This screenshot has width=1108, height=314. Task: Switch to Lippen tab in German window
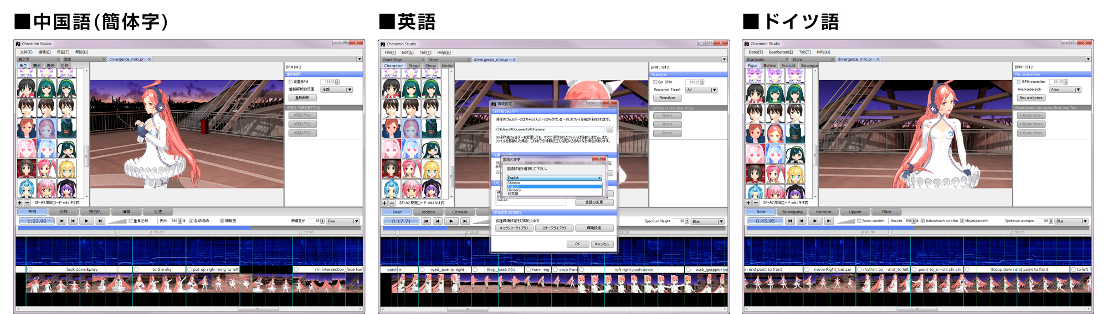click(x=855, y=212)
